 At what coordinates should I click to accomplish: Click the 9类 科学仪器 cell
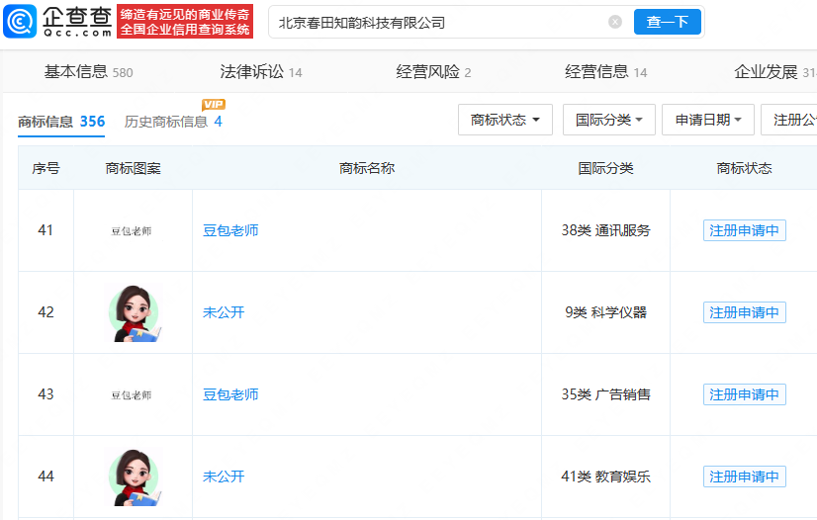tap(606, 312)
